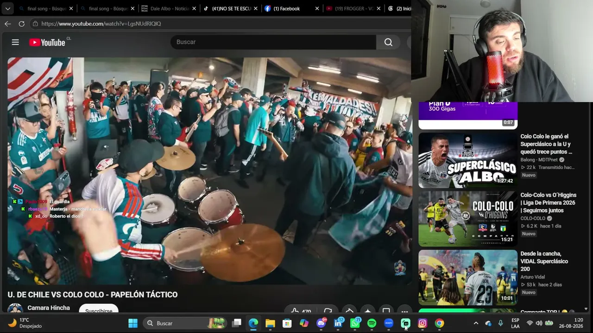Close the TikTok NO SE TE ESCU tab

[x=256, y=8]
